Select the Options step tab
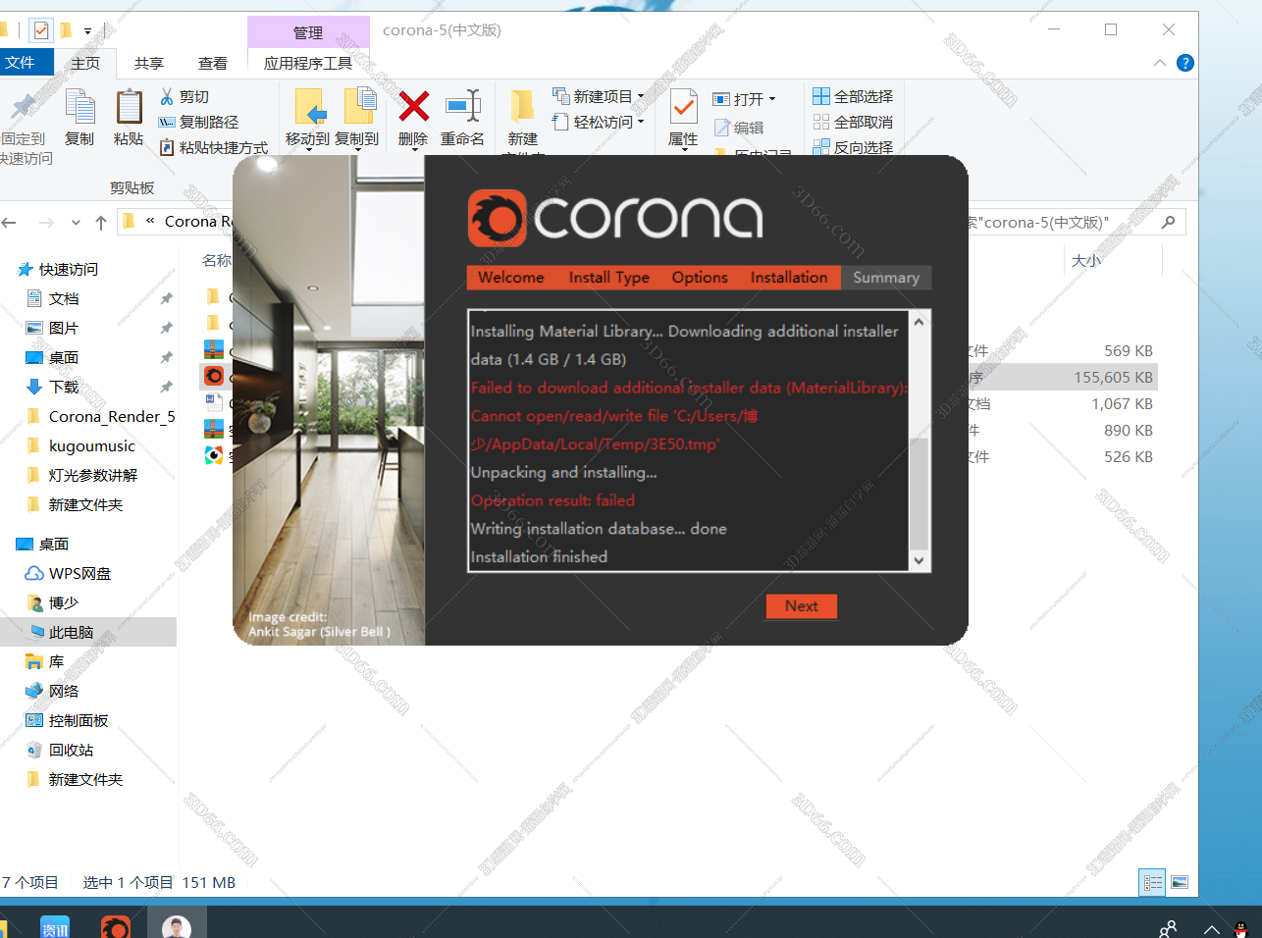Viewport: 1262px width, 938px height. point(700,278)
